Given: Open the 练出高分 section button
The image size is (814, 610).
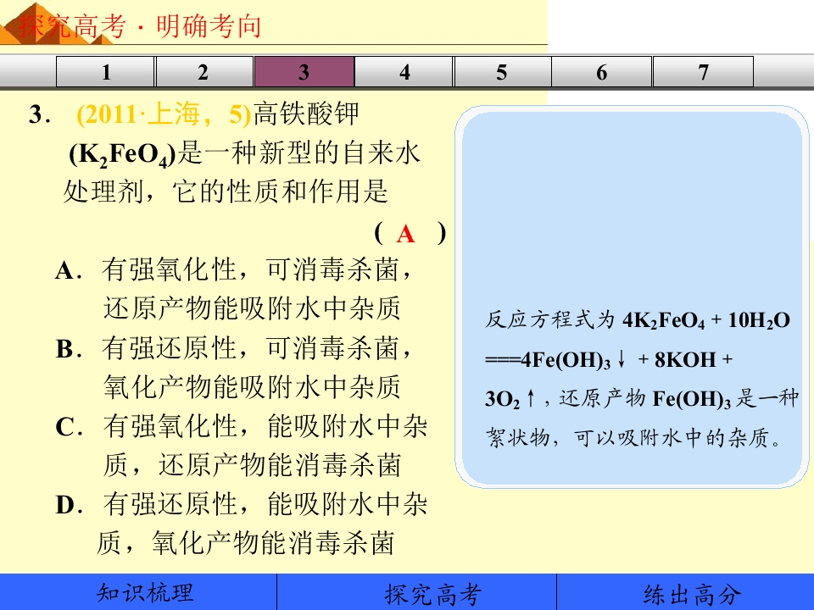Looking at the screenshot, I should pos(685,592).
